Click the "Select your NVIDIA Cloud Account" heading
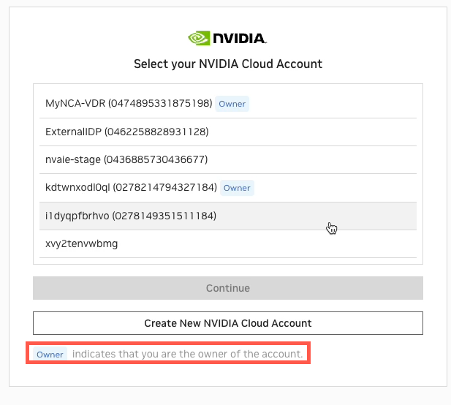Viewport: 451px width, 405px height. click(228, 64)
